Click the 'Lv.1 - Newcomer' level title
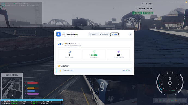Viewport: 188px width, 105px height. (71, 44)
